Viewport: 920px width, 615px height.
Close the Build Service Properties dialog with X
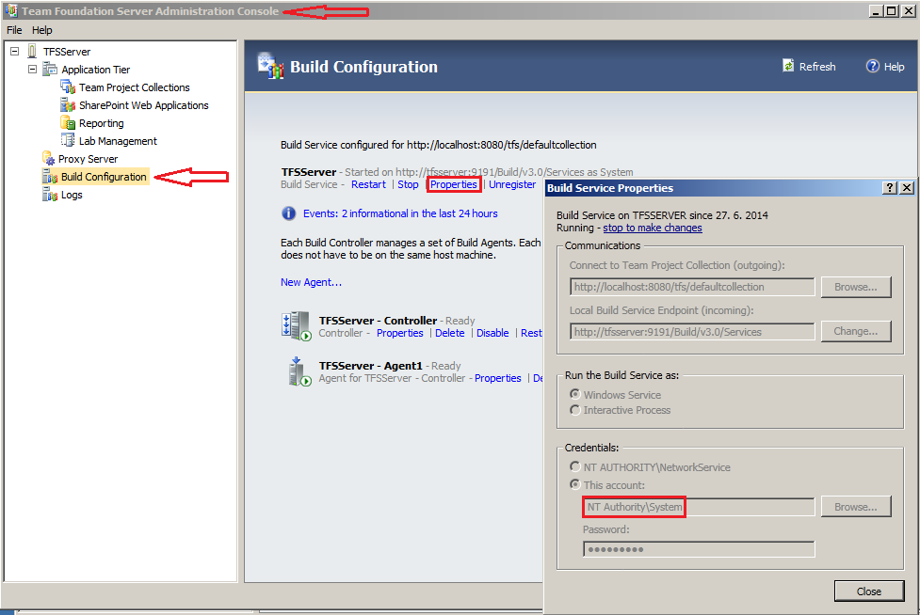pos(907,187)
